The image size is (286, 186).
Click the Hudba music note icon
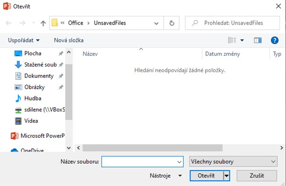(18, 99)
